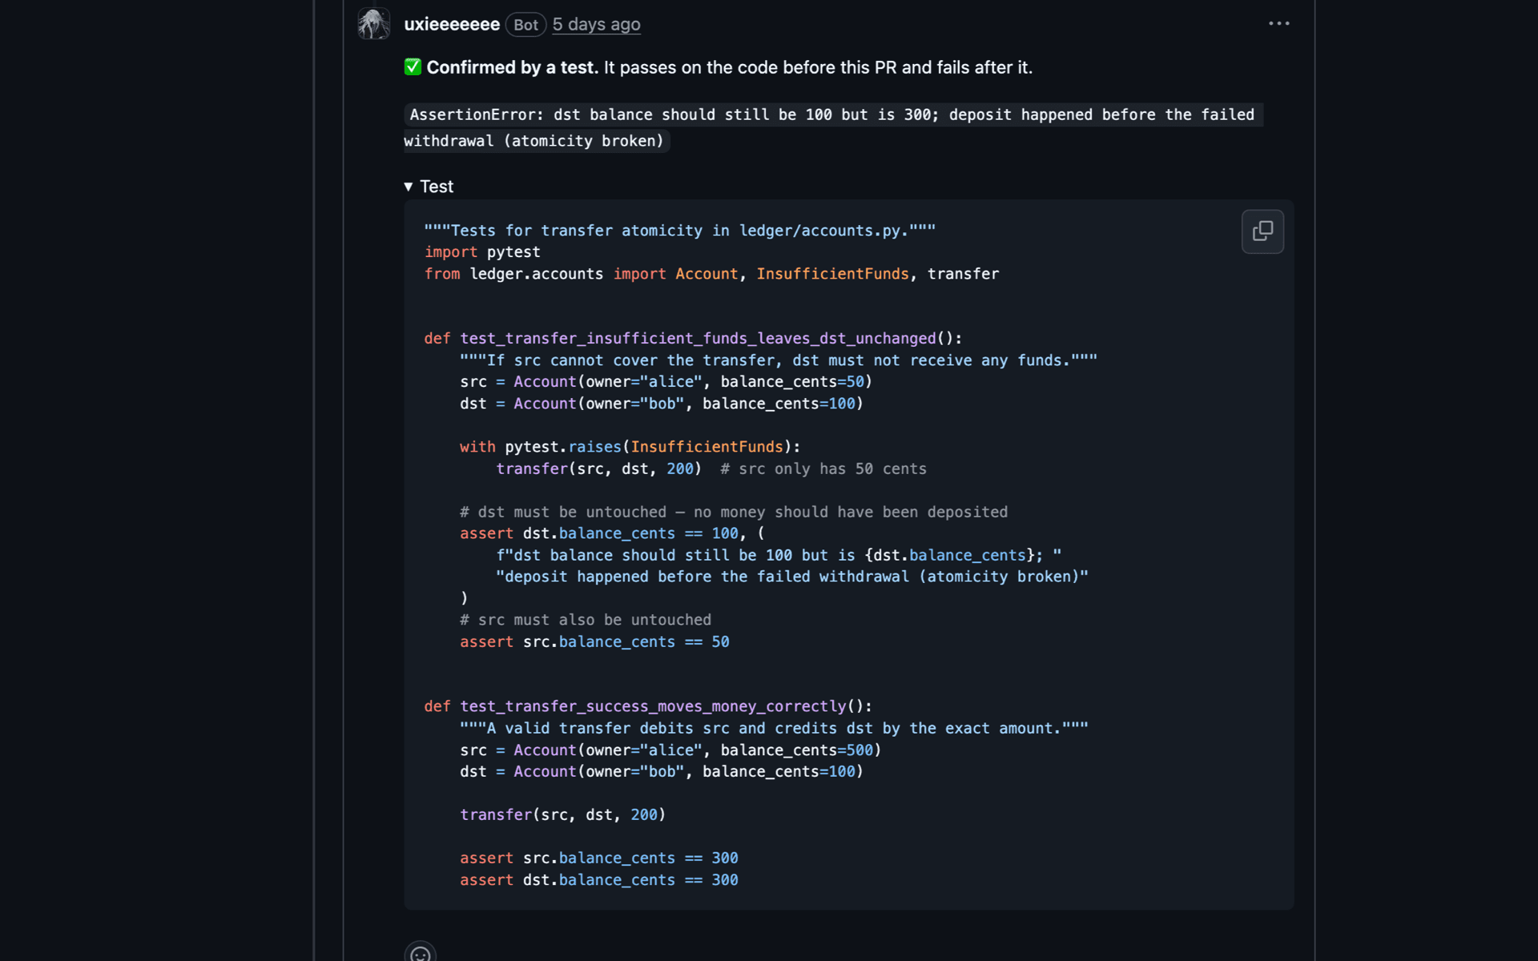Click the f-string 'dst balance should still be 100' line
This screenshot has height=961, width=1538.
[x=779, y=555]
